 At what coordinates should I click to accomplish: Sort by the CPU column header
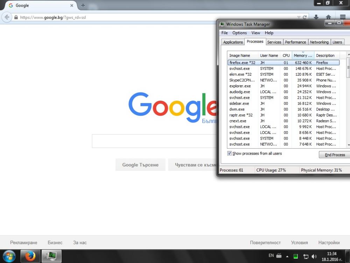[x=286, y=55]
